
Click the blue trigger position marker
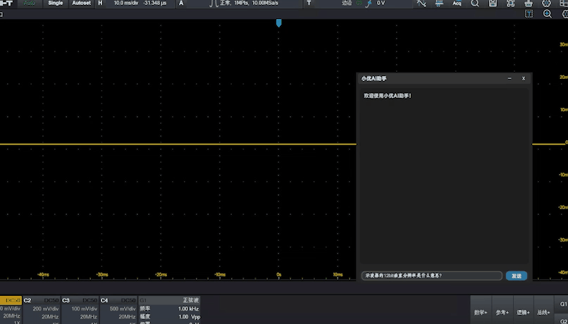(x=278, y=23)
